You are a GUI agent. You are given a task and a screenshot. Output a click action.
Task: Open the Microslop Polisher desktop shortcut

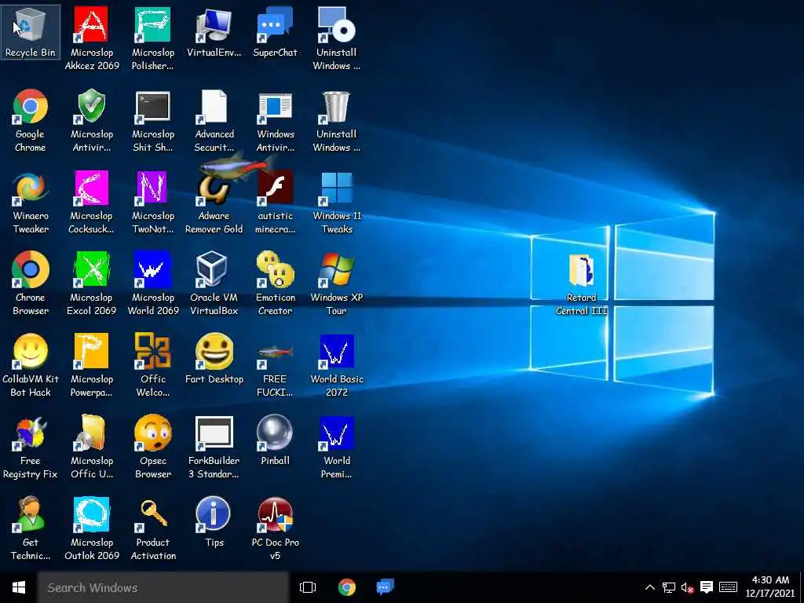[x=153, y=38]
